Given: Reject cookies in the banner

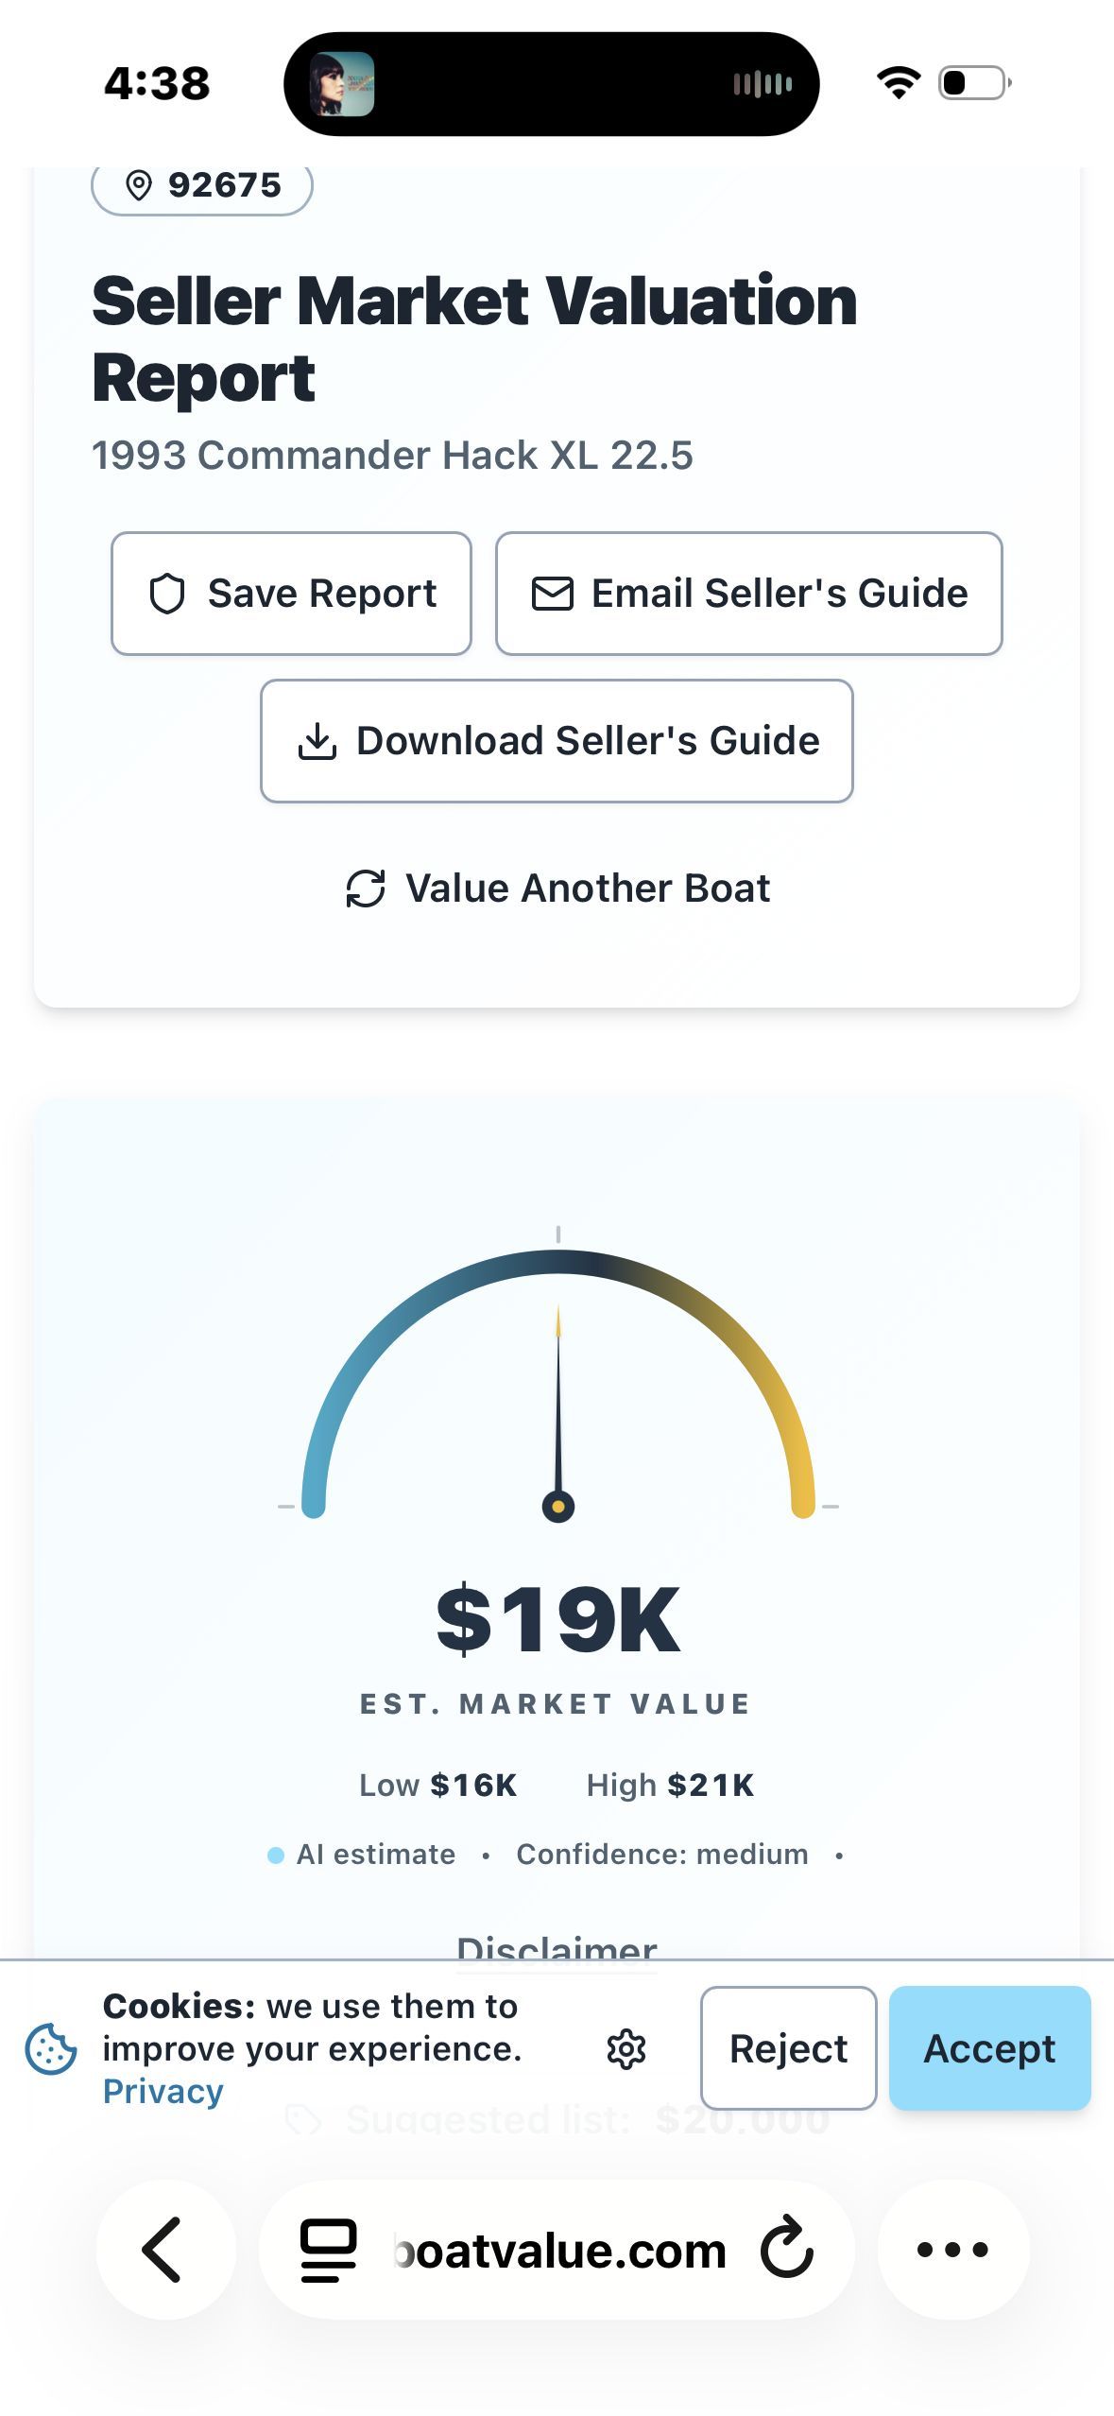Looking at the screenshot, I should (x=789, y=2048).
